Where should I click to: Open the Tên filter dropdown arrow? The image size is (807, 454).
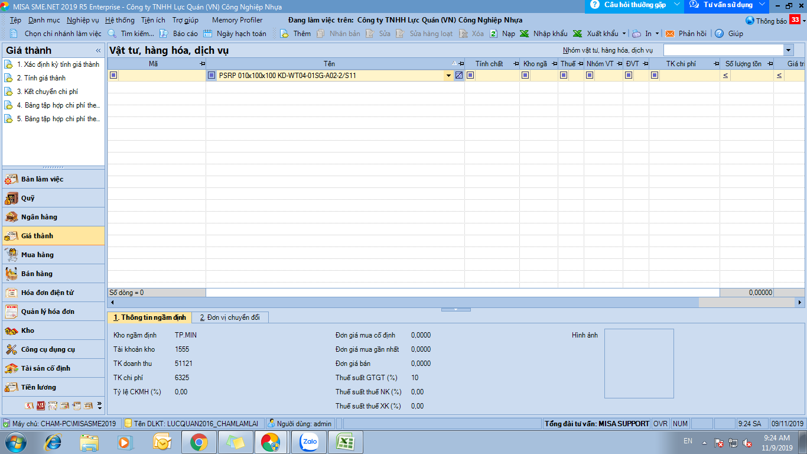[448, 76]
